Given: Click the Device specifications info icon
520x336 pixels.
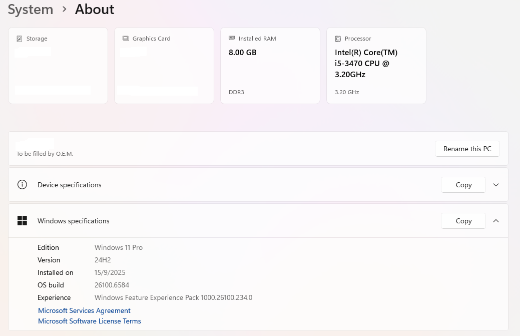Looking at the screenshot, I should [x=22, y=184].
